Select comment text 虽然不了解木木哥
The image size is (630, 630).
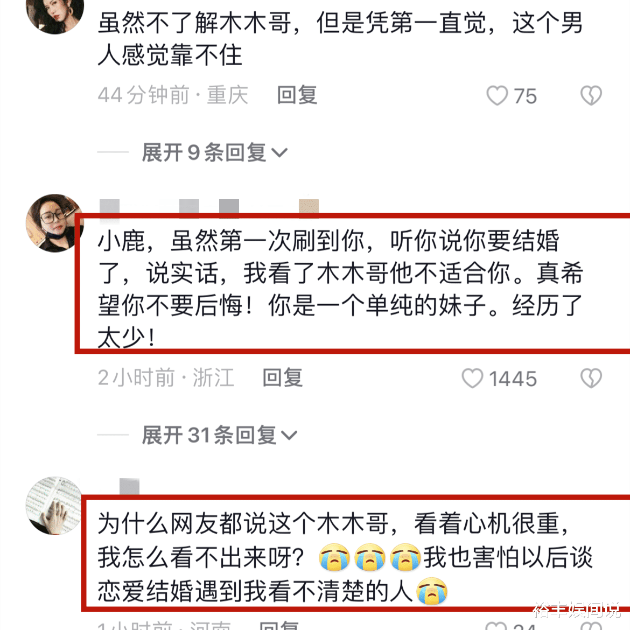[x=341, y=39]
